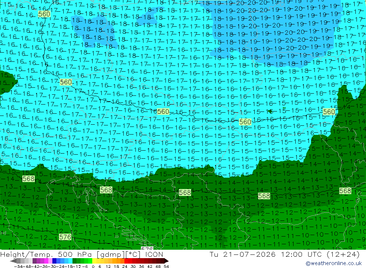Click the dark right arrow end of color scale

tap(167, 261)
